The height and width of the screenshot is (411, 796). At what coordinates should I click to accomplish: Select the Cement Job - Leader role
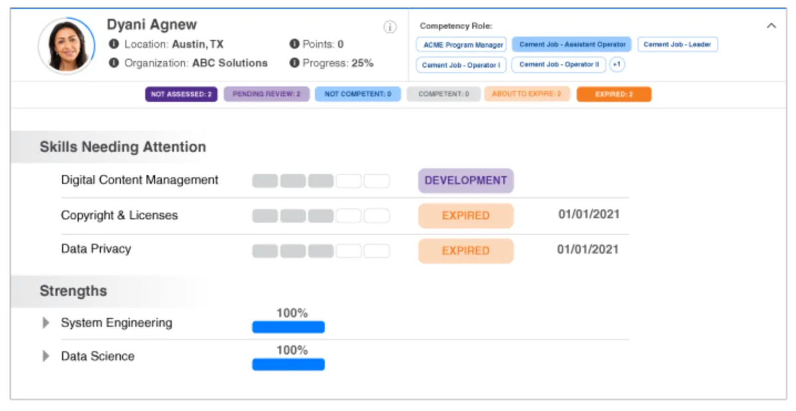[677, 44]
